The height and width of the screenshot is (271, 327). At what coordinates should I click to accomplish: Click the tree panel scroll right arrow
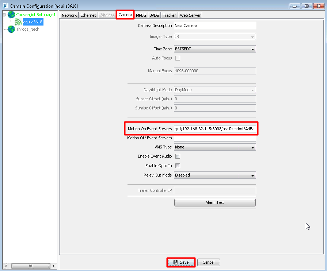(54, 266)
